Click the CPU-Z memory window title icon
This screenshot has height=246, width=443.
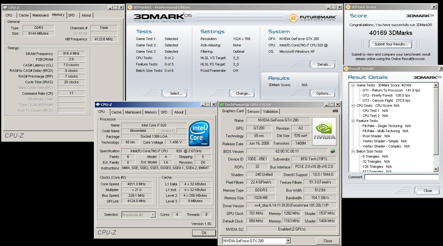(x=5, y=8)
